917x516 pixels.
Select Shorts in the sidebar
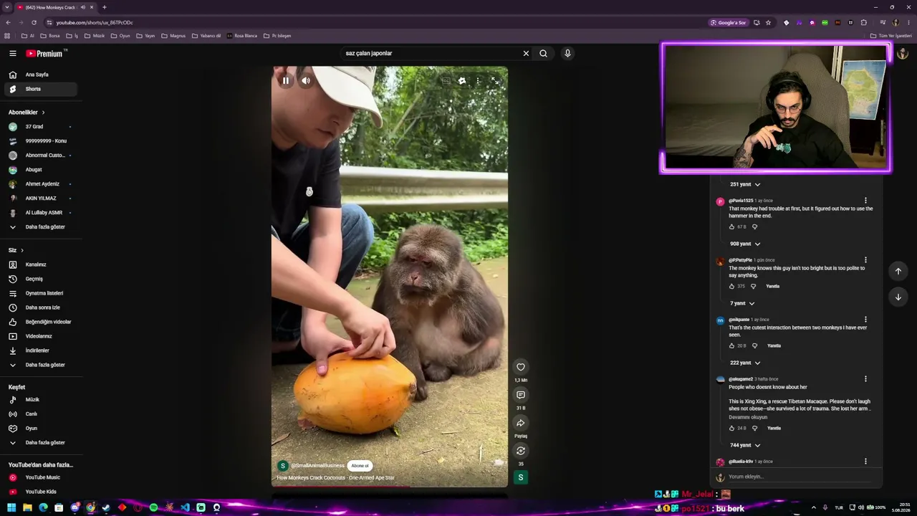(41, 89)
